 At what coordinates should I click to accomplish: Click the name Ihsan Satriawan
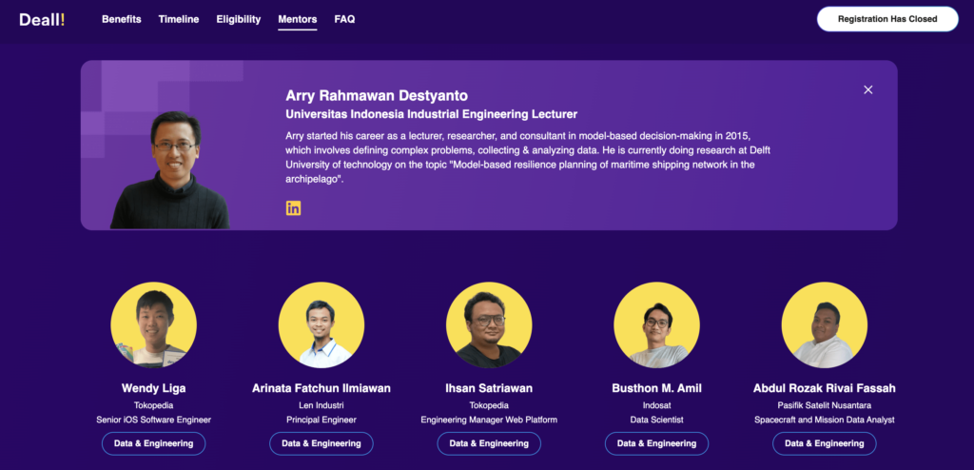(x=489, y=388)
